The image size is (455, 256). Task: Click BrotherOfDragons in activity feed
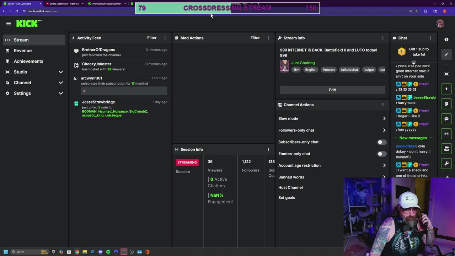tap(98, 50)
